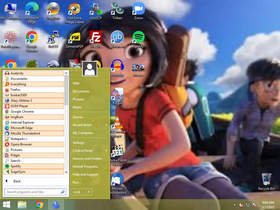The height and width of the screenshot is (210, 280).
Task: Click the user account picture in Start menu
Action: [x=90, y=69]
